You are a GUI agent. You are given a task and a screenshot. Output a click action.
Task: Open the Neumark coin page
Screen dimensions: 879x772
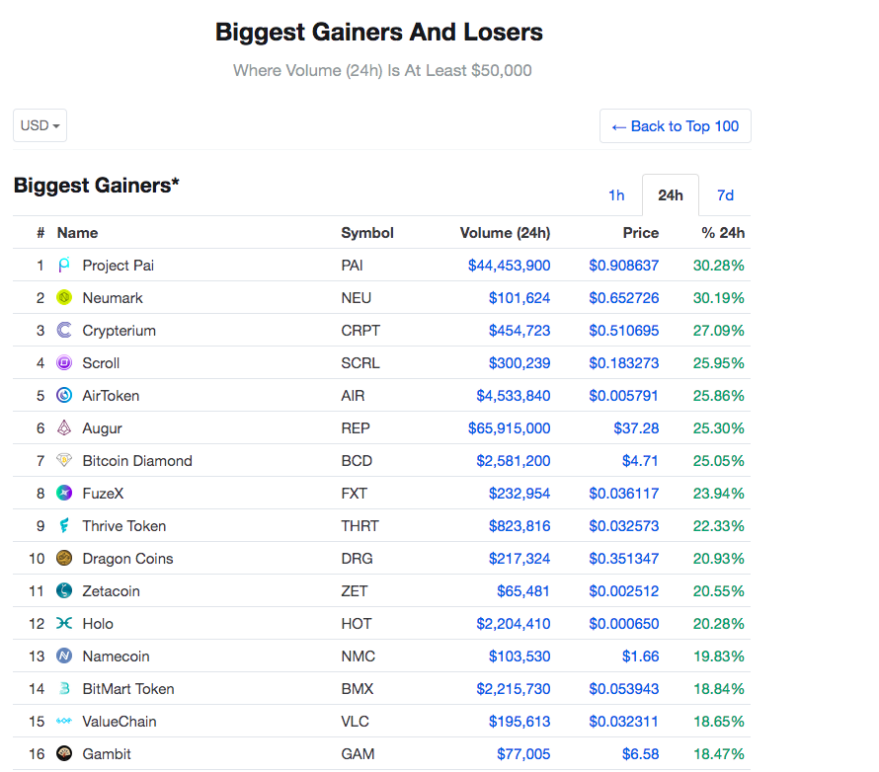(113, 298)
